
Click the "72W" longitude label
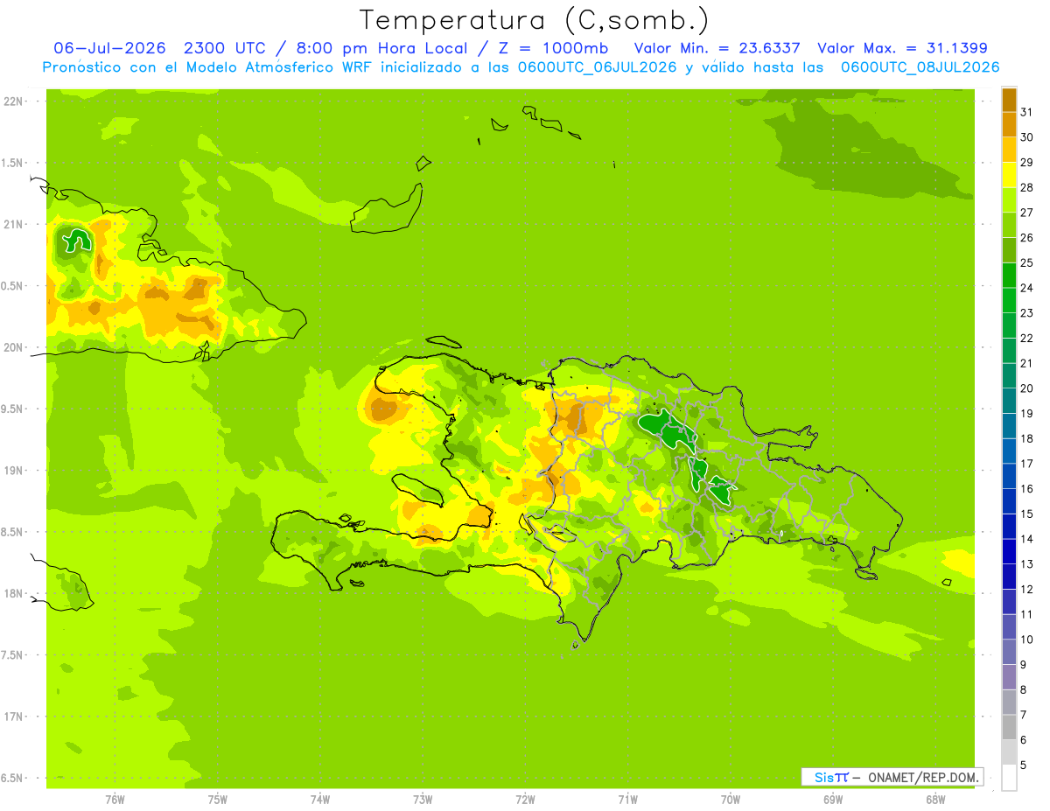click(x=525, y=800)
